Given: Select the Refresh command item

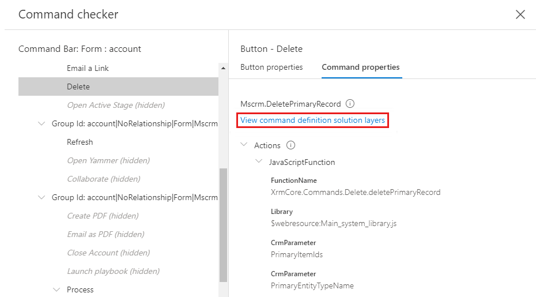Looking at the screenshot, I should 80,142.
